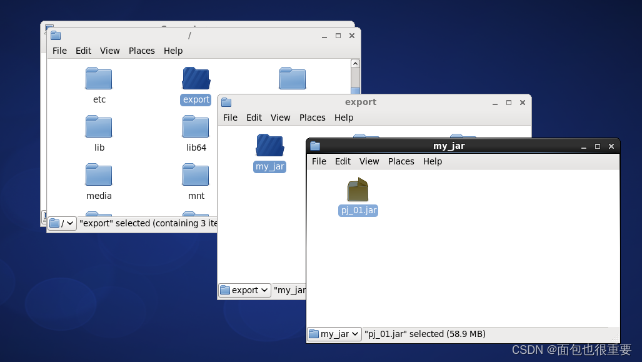
Task: Open Edit menu in root '/' window
Action: 83,51
